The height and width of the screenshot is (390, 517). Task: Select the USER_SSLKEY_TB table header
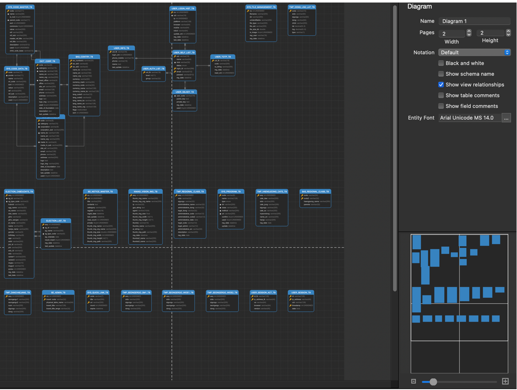tap(185, 92)
